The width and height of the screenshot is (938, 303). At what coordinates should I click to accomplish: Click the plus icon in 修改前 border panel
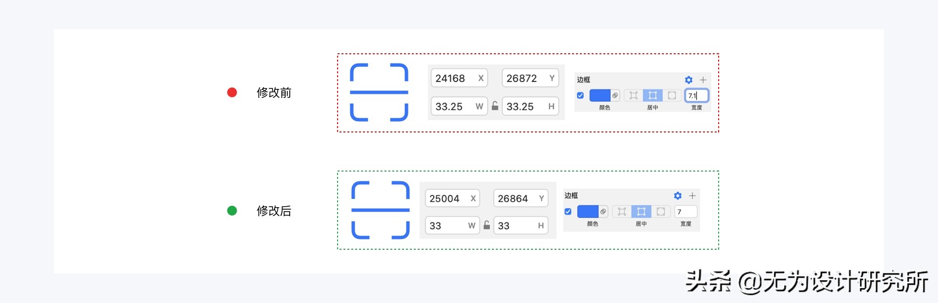703,80
